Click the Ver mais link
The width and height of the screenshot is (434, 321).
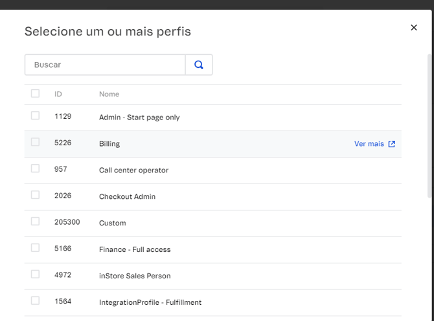point(369,144)
